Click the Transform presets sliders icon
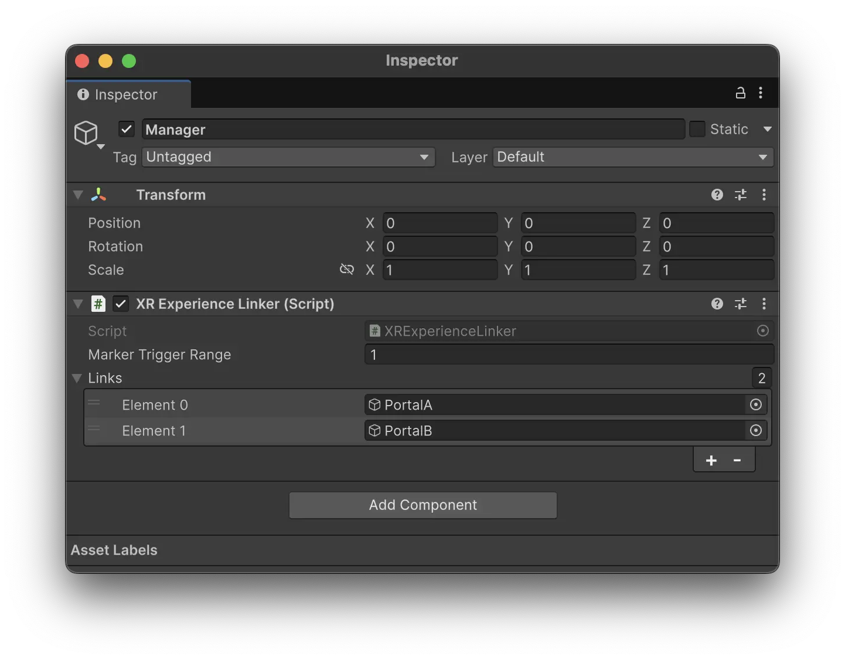Viewport: 845px width, 660px height. point(740,195)
